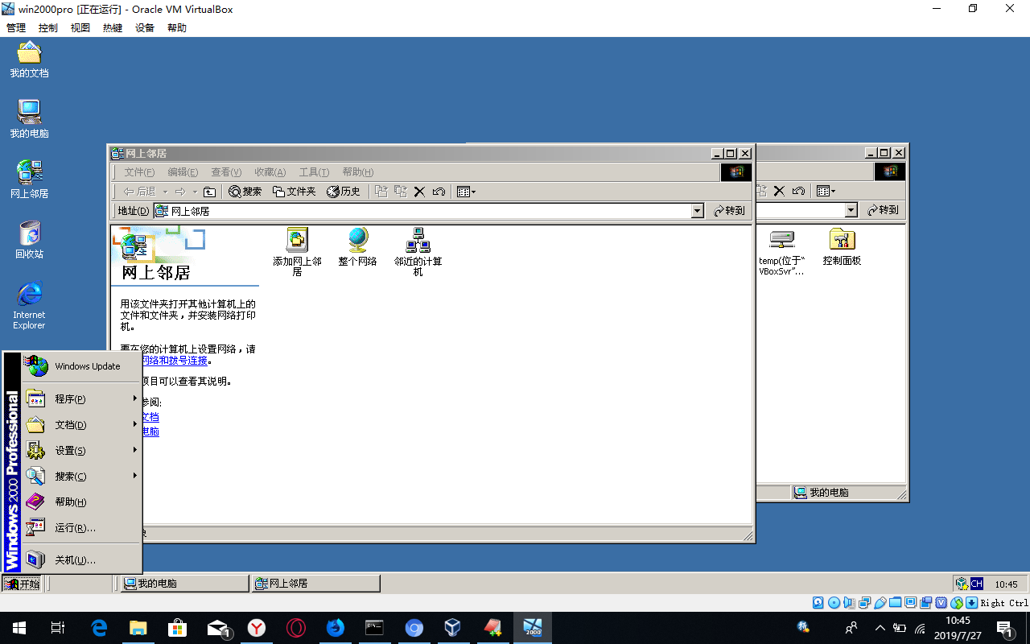The width and height of the screenshot is (1030, 644).
Task: Open VirtualBox 热键 menu
Action: click(113, 27)
